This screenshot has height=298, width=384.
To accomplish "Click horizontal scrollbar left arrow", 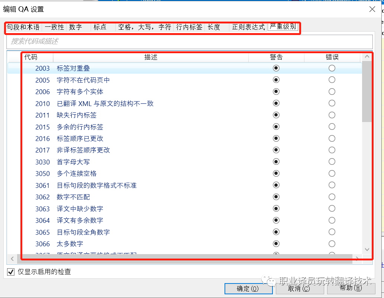I will pyautogui.click(x=12, y=259).
